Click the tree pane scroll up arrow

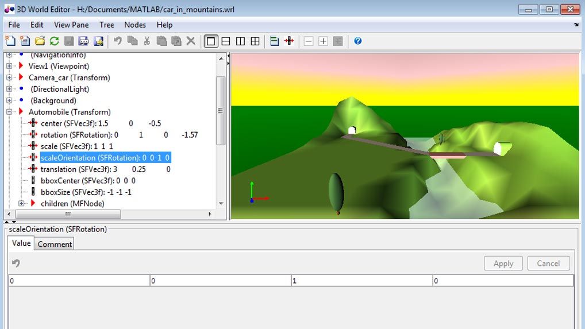point(221,59)
